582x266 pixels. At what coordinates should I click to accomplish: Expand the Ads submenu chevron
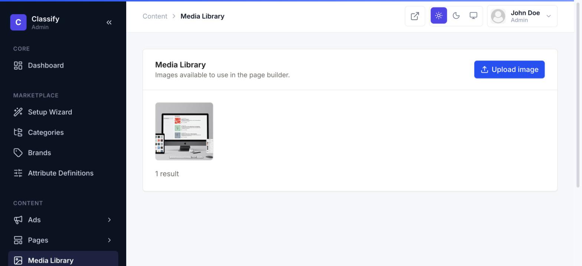pos(109,220)
